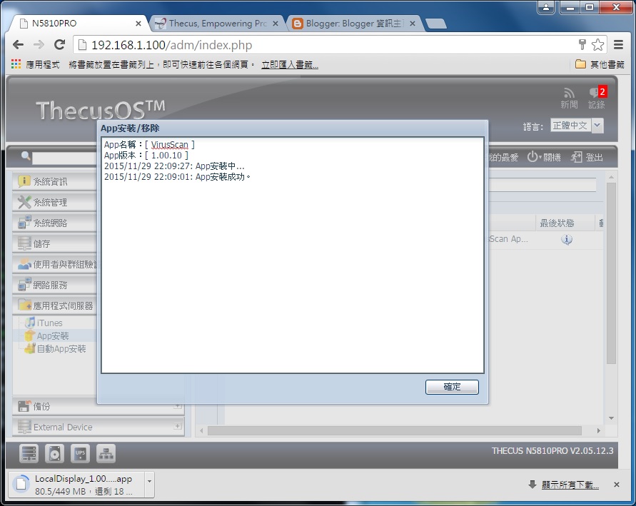
Task: Open the 新聞 news feed icon
Action: coord(569,98)
